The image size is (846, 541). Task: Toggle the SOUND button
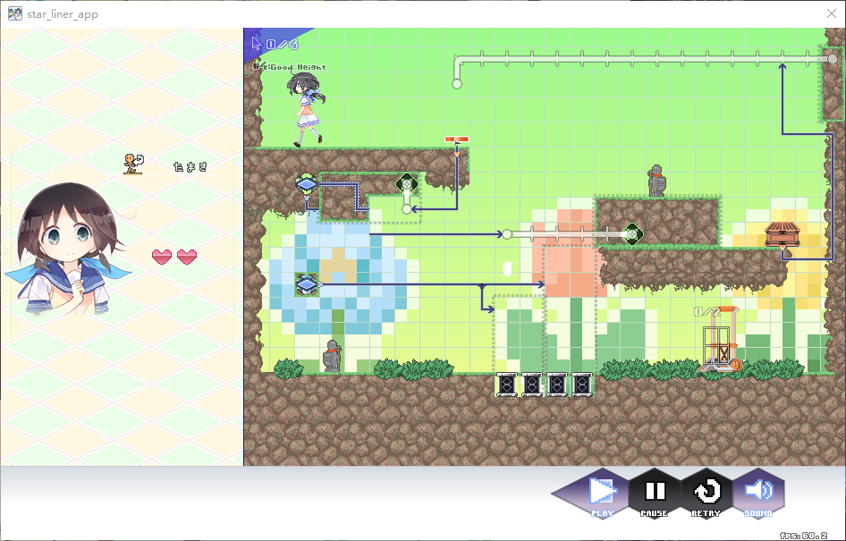click(758, 494)
